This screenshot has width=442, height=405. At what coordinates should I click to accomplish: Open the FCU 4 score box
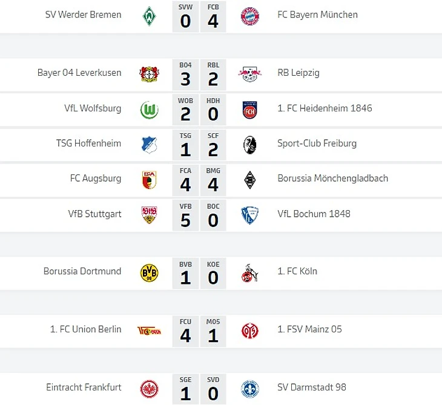pos(185,331)
